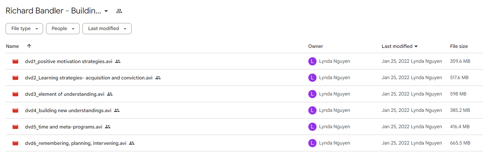The height and width of the screenshot is (165, 483).
Task: Open the folder title dropdown arrow menu
Action: point(106,11)
